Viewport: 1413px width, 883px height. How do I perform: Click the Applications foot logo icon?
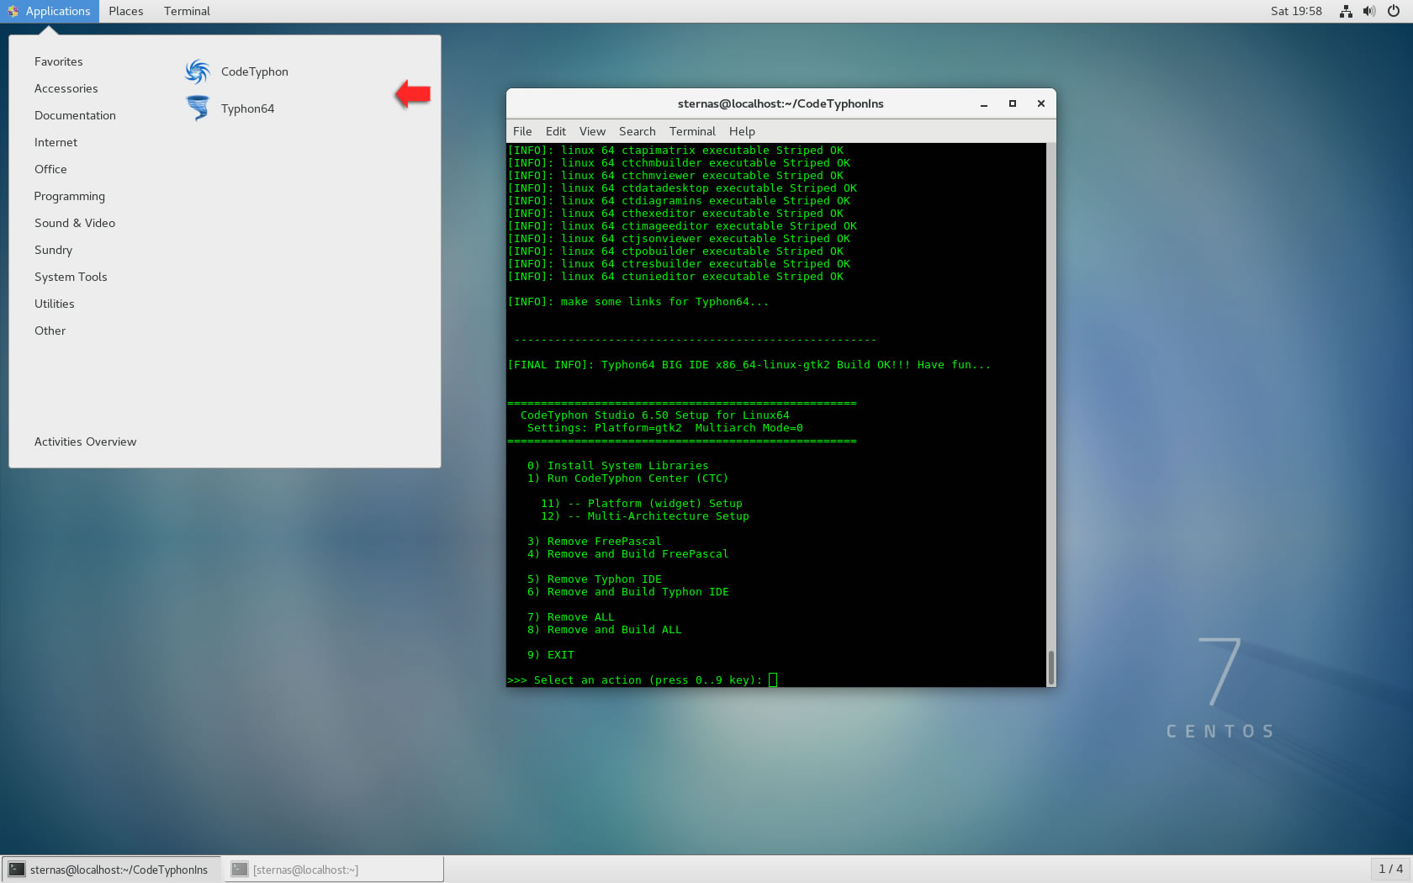coord(13,11)
